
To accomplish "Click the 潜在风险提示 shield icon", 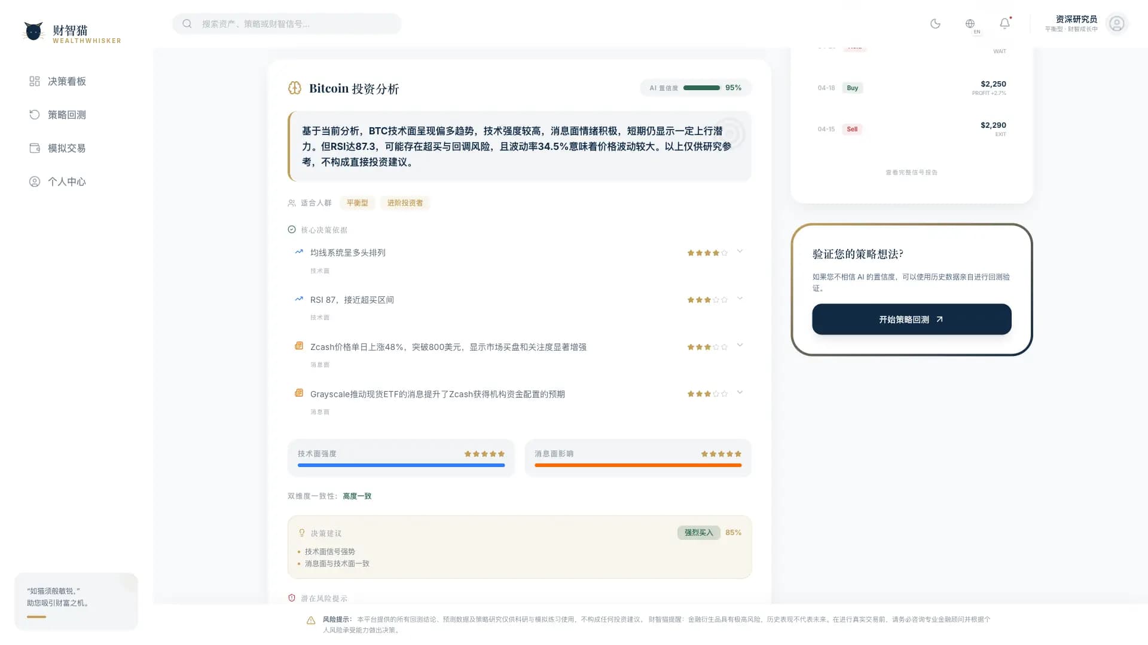I will [x=292, y=598].
